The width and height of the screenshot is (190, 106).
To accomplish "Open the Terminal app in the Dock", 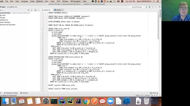I will pyautogui.click(x=54, y=101).
